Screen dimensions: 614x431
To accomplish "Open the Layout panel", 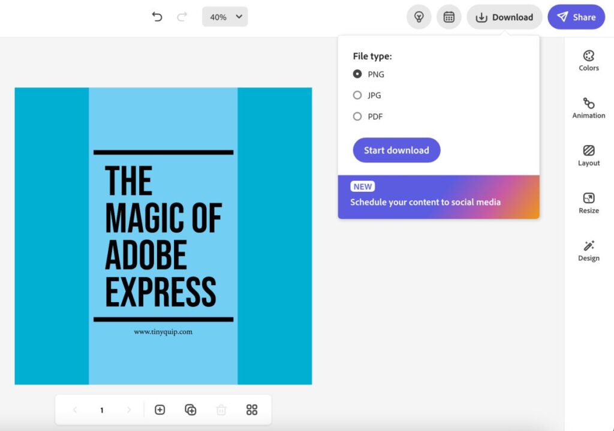I will click(588, 155).
